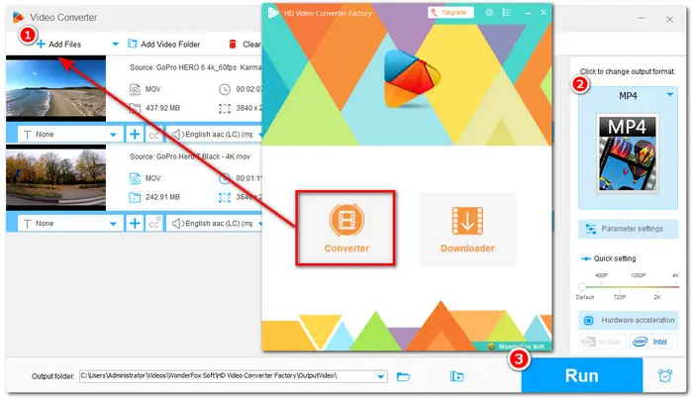Click MOV format icon of GoPro Hero 7 video
Screen dimensions: 693x399
pos(135,178)
